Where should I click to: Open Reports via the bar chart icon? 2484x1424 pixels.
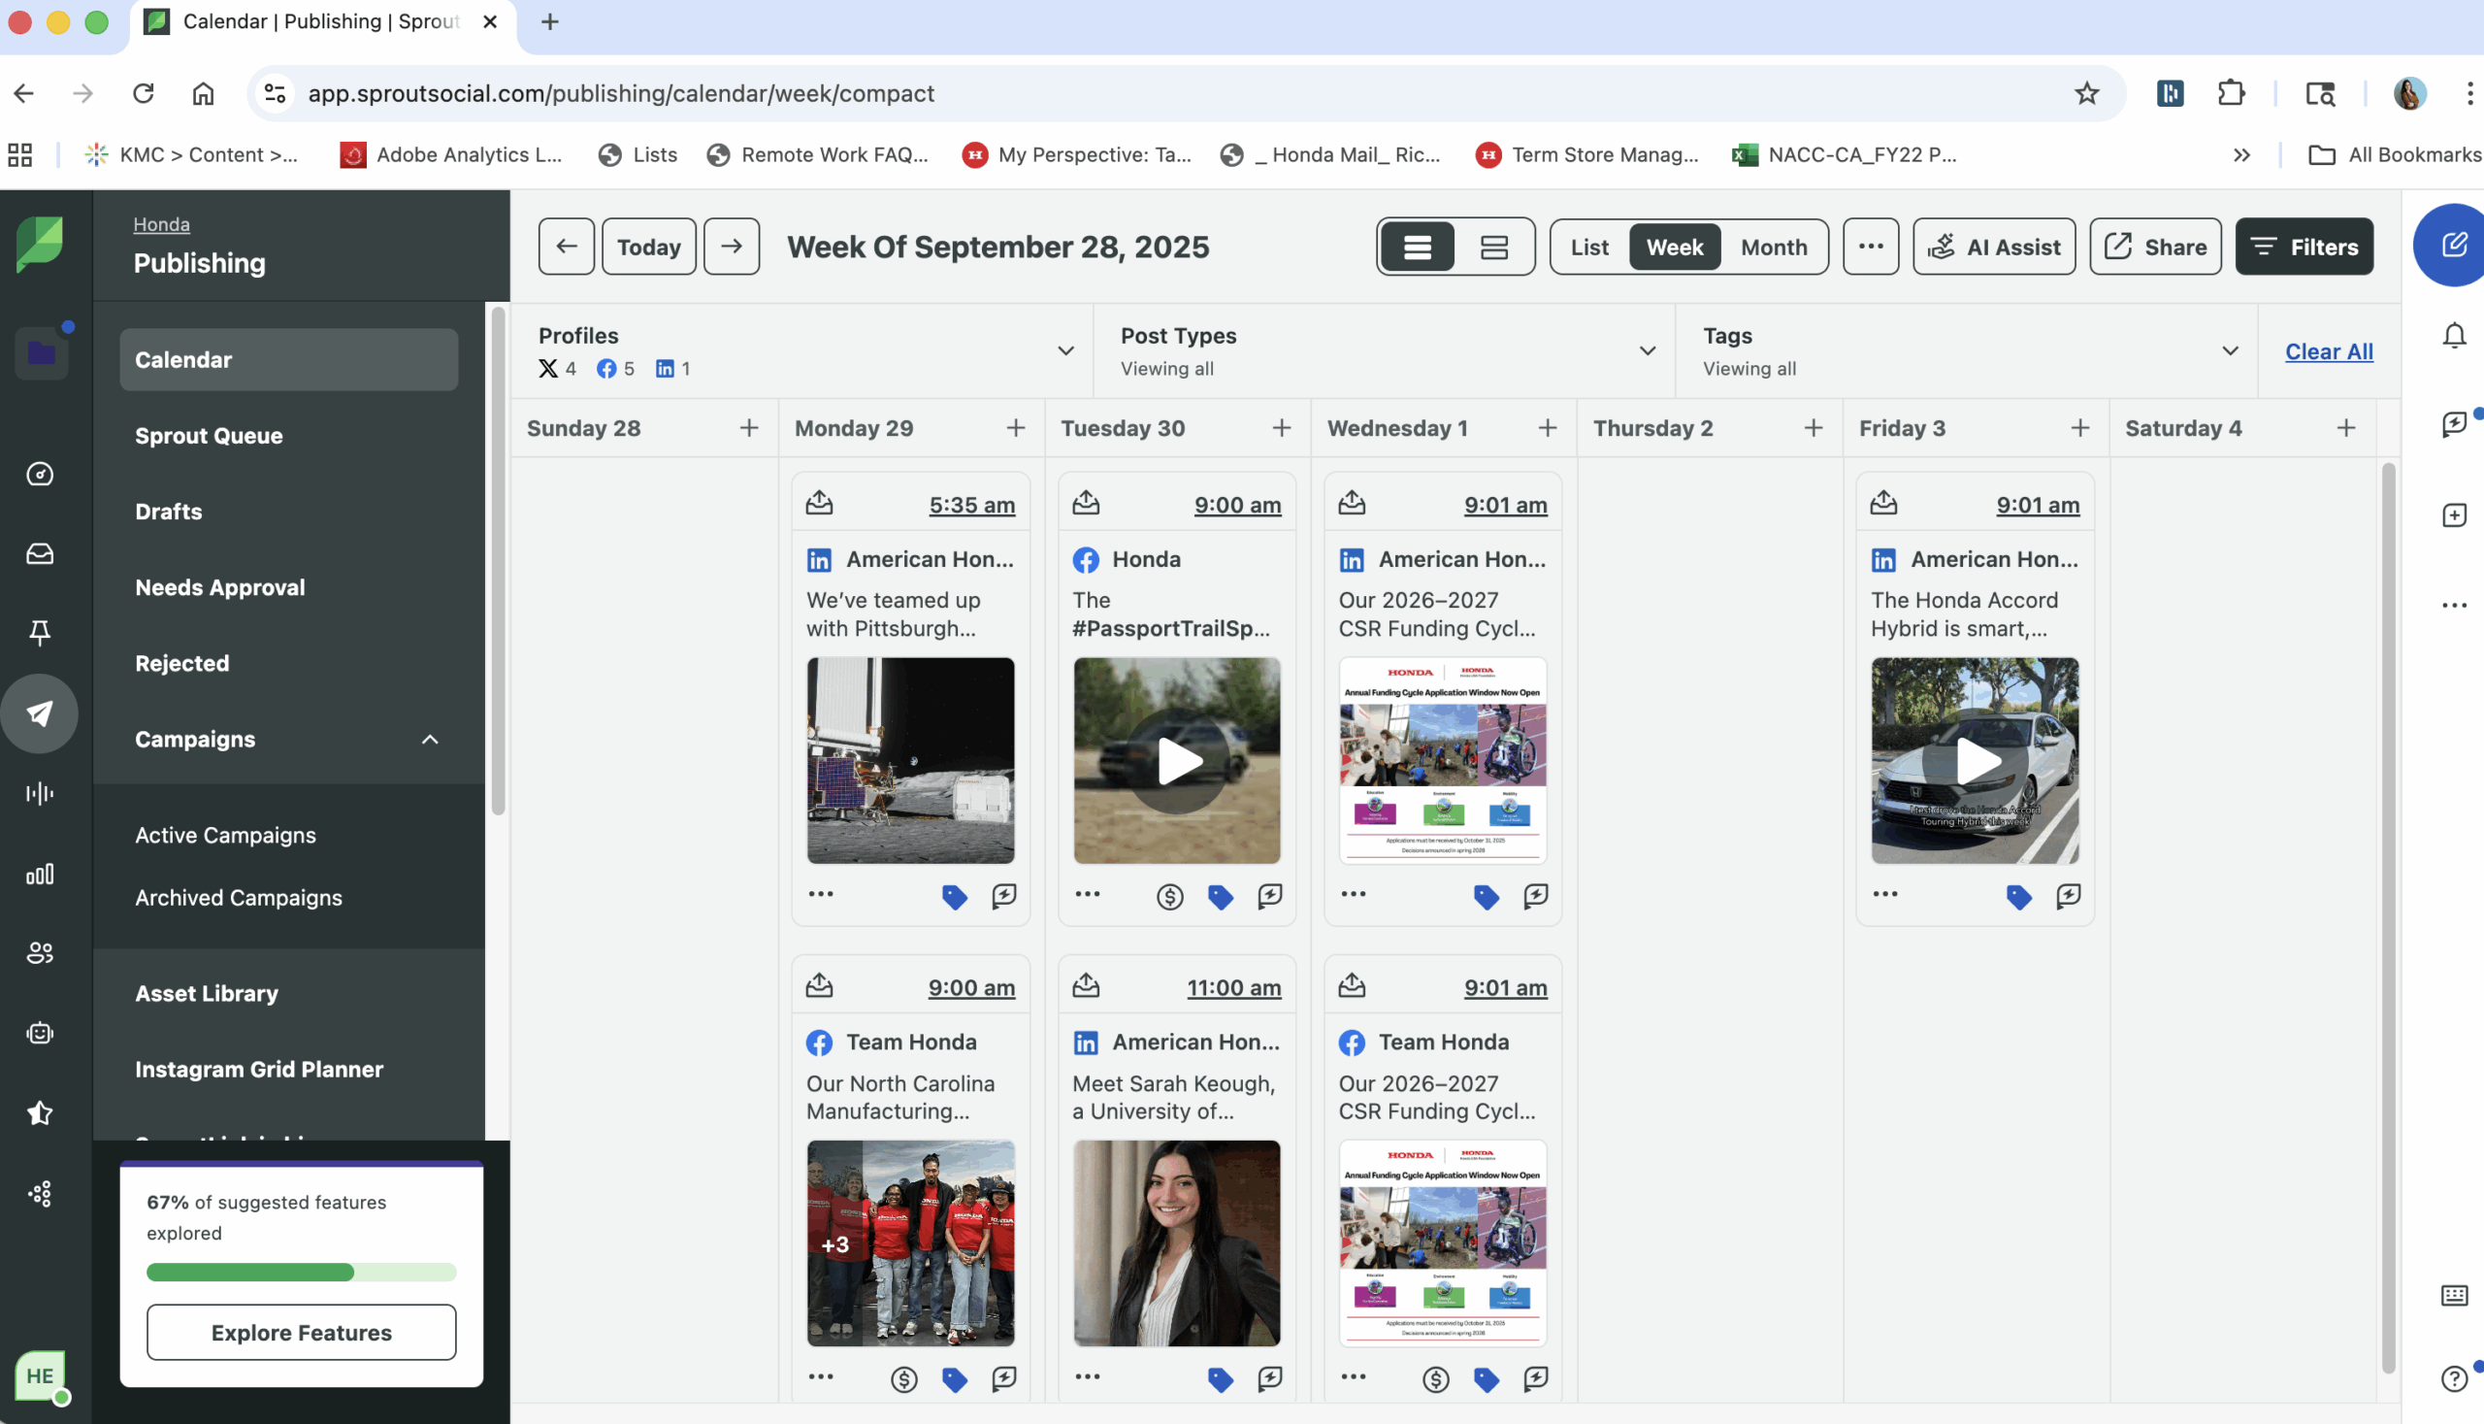(40, 876)
